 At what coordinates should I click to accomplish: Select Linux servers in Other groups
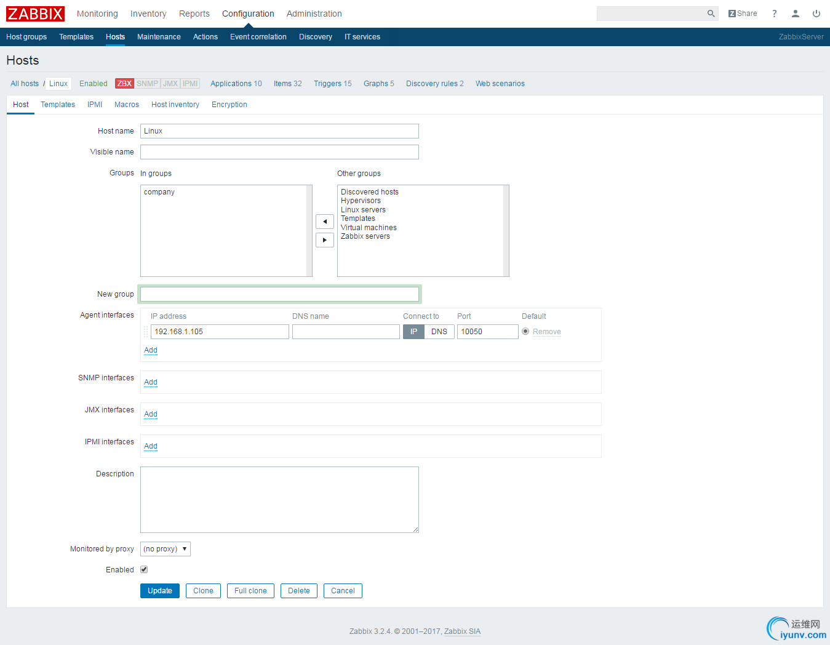coord(363,210)
